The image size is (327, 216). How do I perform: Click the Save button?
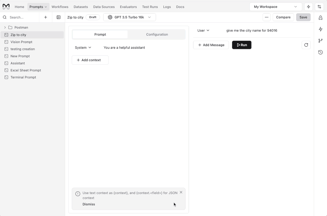coord(303,17)
